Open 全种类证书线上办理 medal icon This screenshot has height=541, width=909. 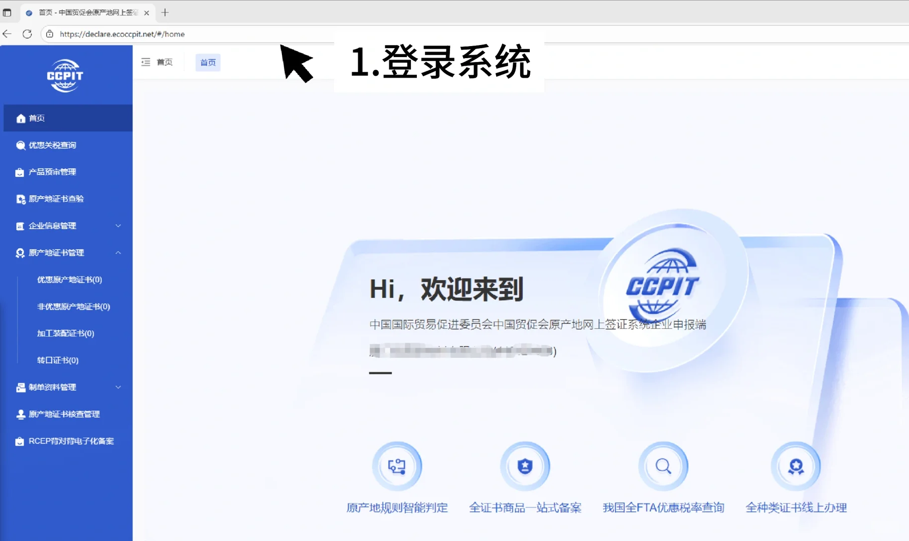[795, 465]
